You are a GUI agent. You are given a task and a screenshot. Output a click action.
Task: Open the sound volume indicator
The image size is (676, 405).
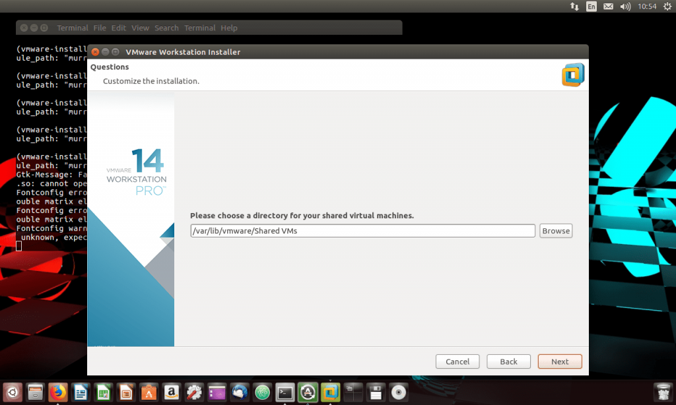tap(625, 7)
